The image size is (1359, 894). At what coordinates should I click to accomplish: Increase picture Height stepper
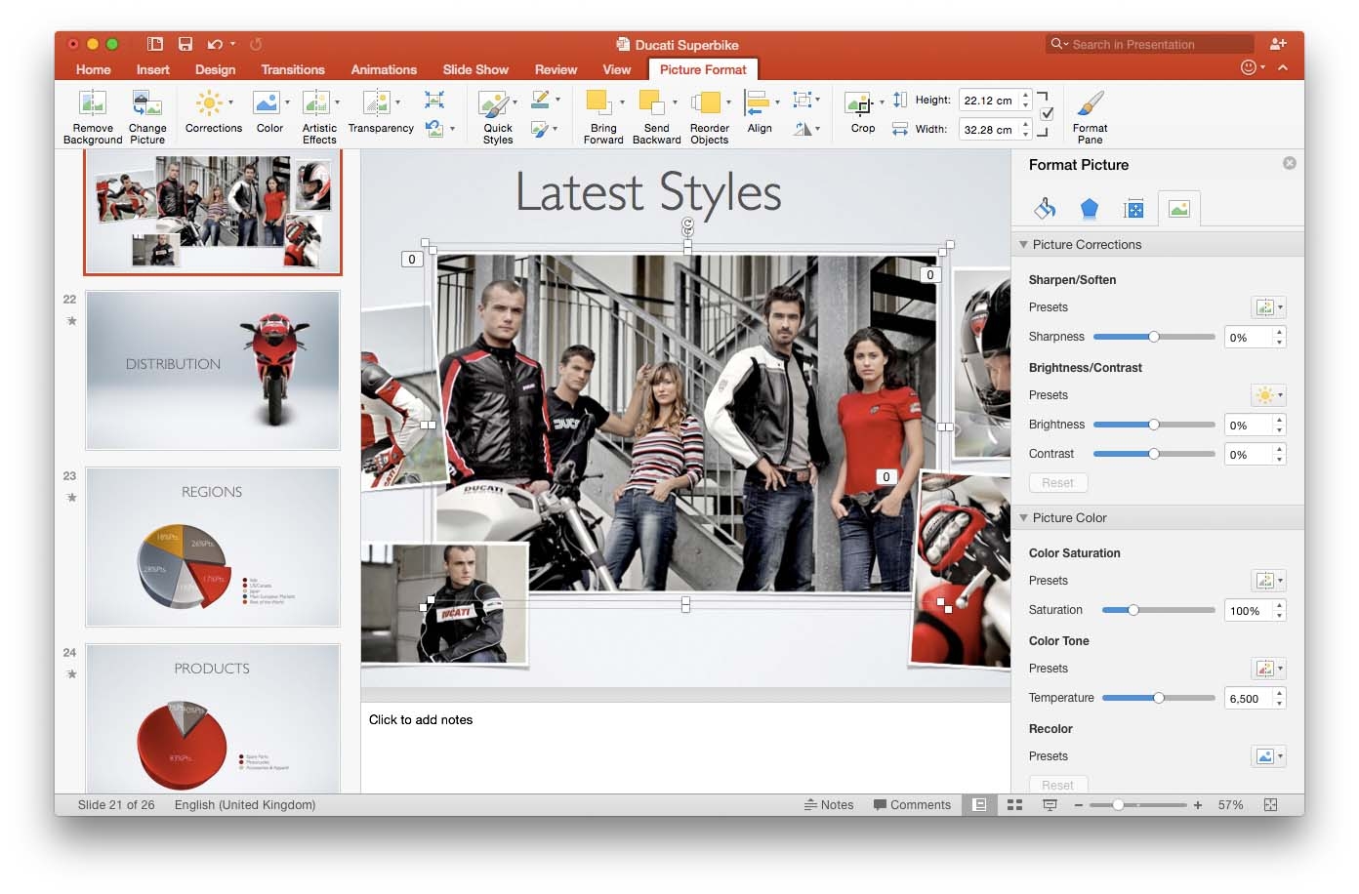[1025, 96]
